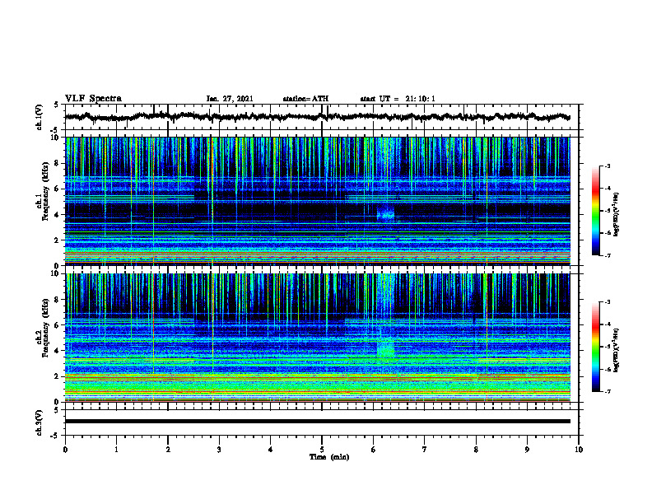Click the "5" label on ch.1(V) axis
The width and height of the screenshot is (652, 504).
[56, 105]
